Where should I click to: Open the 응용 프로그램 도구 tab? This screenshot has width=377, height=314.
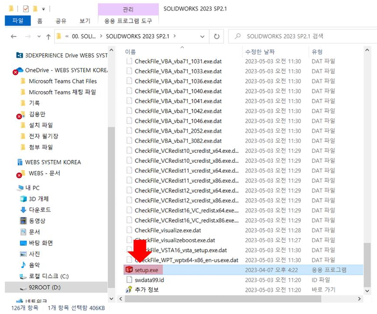click(x=128, y=21)
